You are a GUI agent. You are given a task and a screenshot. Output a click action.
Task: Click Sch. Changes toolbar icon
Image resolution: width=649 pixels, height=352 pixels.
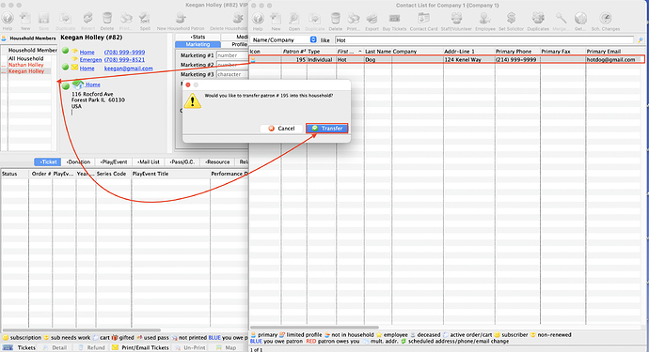click(605, 18)
